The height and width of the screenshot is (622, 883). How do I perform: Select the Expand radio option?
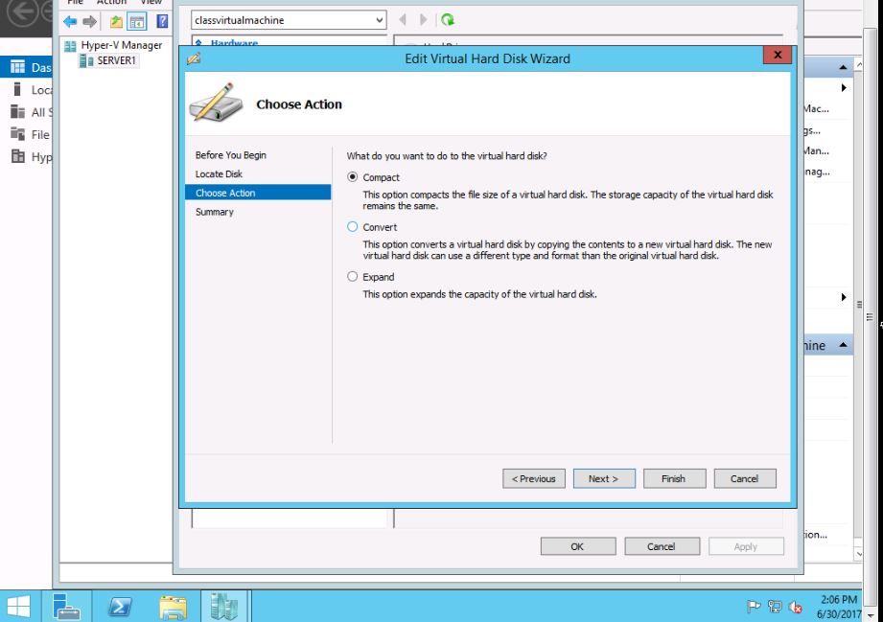pyautogui.click(x=352, y=277)
